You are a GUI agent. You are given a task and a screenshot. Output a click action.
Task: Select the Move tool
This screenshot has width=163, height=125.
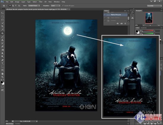[x=2, y=13]
